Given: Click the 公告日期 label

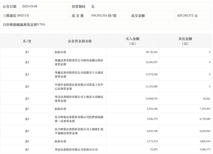Looking at the screenshot, I should 9,6.
